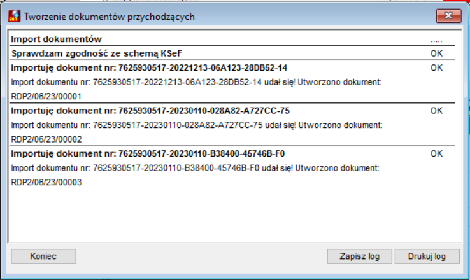Close the Tworzenie dokumentów przychodzących dialog
470x280 pixels.
pos(448,15)
